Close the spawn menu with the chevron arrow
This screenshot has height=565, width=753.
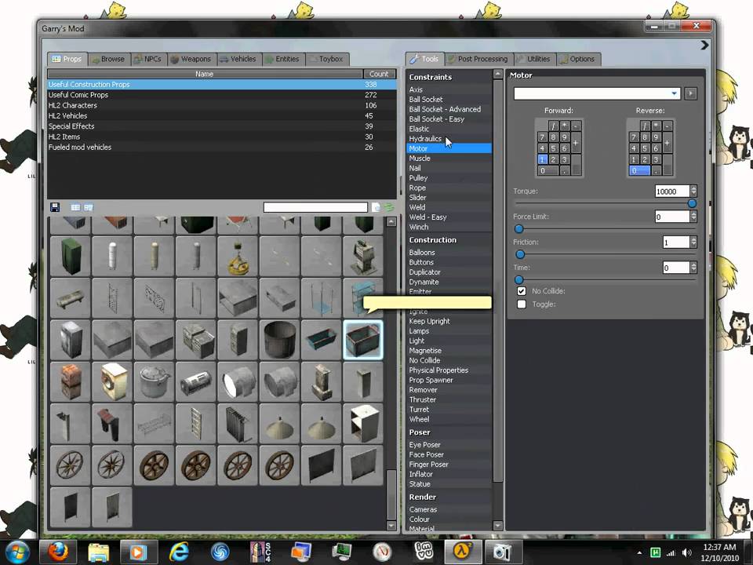click(x=704, y=45)
